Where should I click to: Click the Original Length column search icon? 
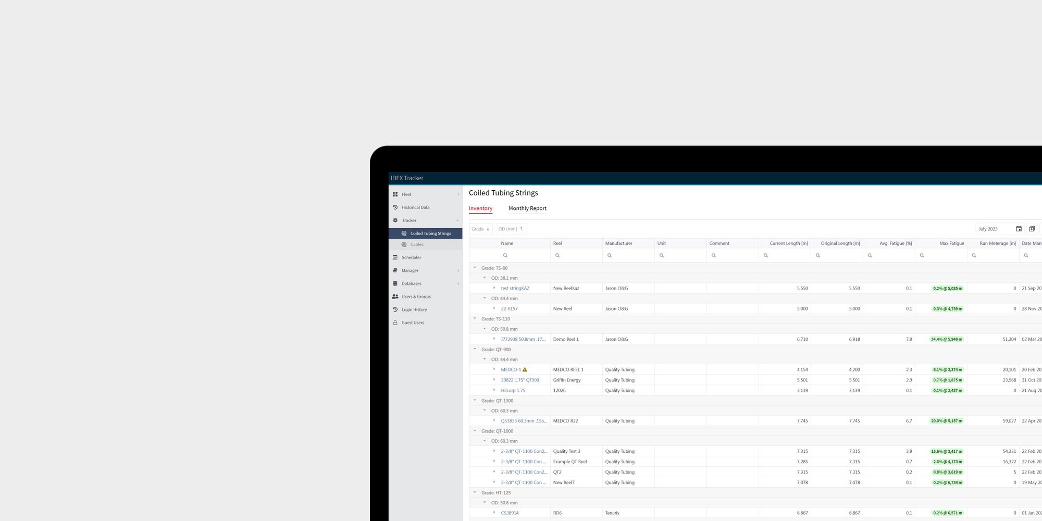[818, 255]
